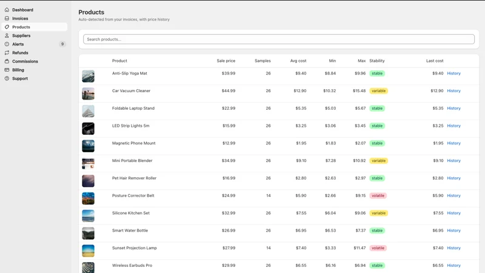Open History for Silicone Kitchen Set
This screenshot has height=273, width=485.
pos(453,213)
